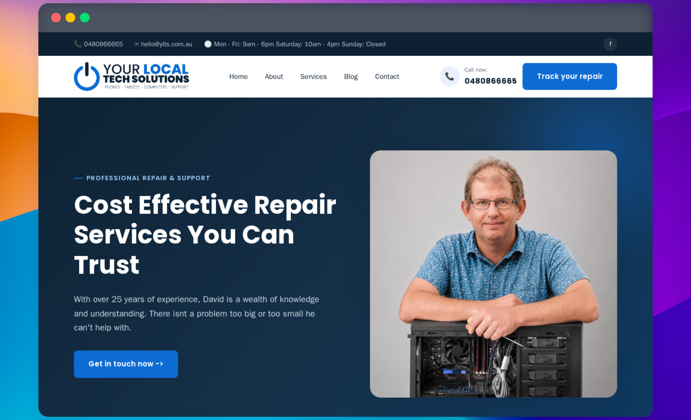
Task: Click the Facebook icon in top bar
Action: tap(610, 44)
